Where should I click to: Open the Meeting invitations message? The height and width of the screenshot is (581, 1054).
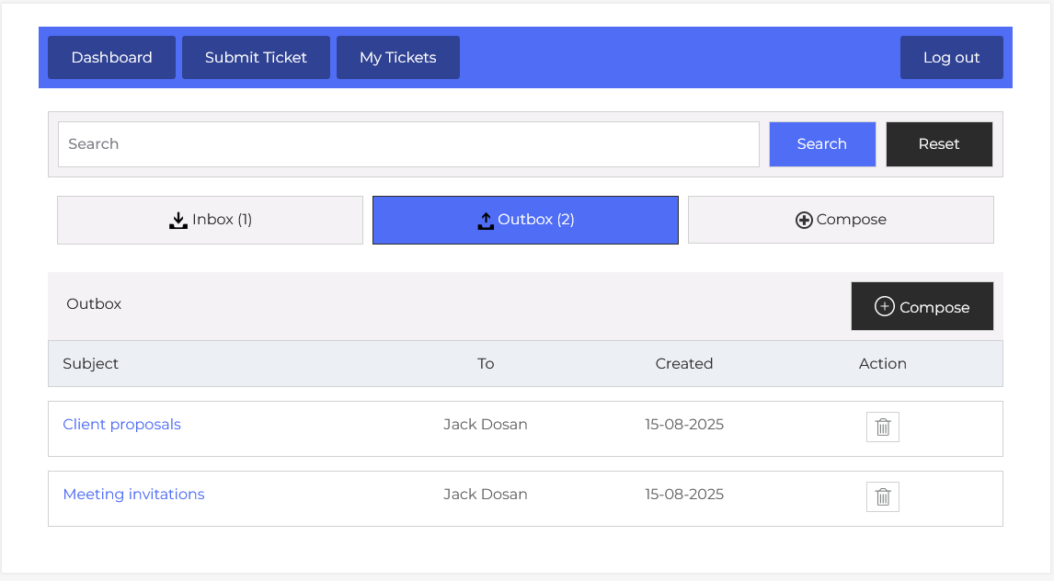133,494
